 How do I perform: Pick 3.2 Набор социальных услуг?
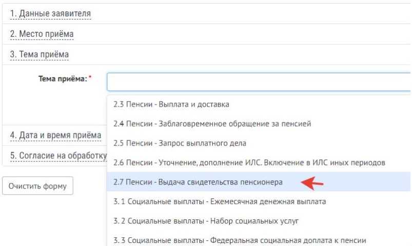(206, 221)
